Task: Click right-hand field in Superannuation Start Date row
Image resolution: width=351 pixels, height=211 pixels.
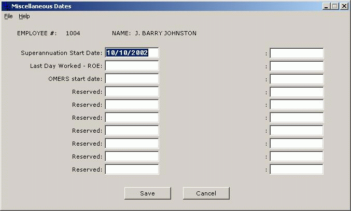Action: 296,53
